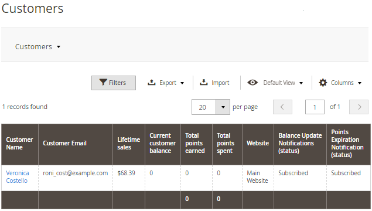372x211 pixels.
Task: Click the Export upload icon
Action: [x=151, y=83]
